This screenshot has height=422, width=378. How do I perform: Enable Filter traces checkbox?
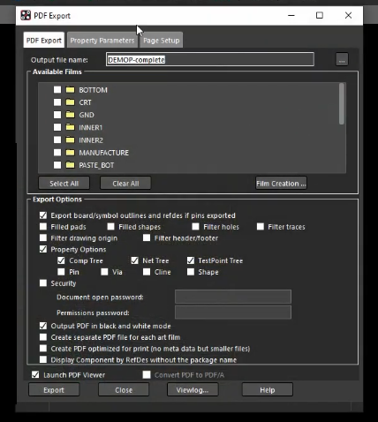[261, 227]
